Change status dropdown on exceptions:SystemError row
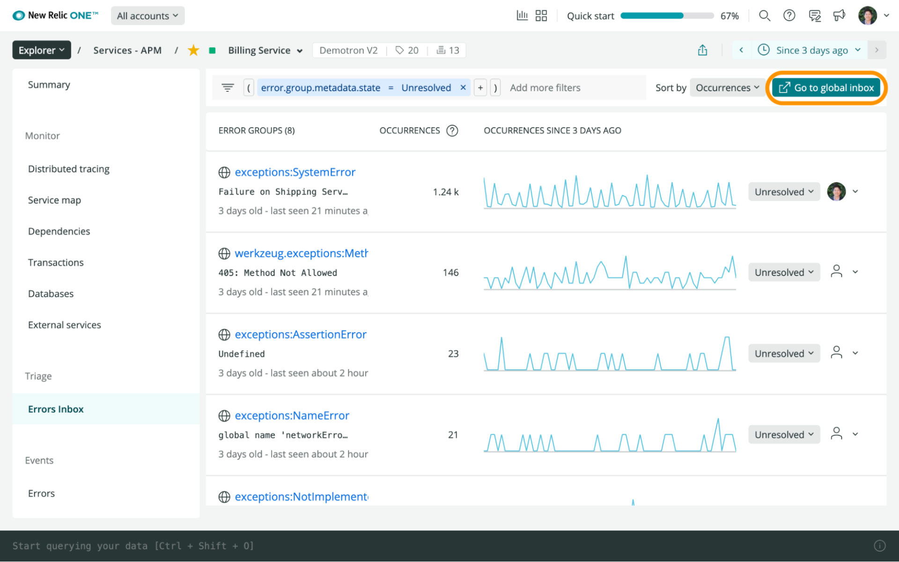The height and width of the screenshot is (562, 899). 784,191
